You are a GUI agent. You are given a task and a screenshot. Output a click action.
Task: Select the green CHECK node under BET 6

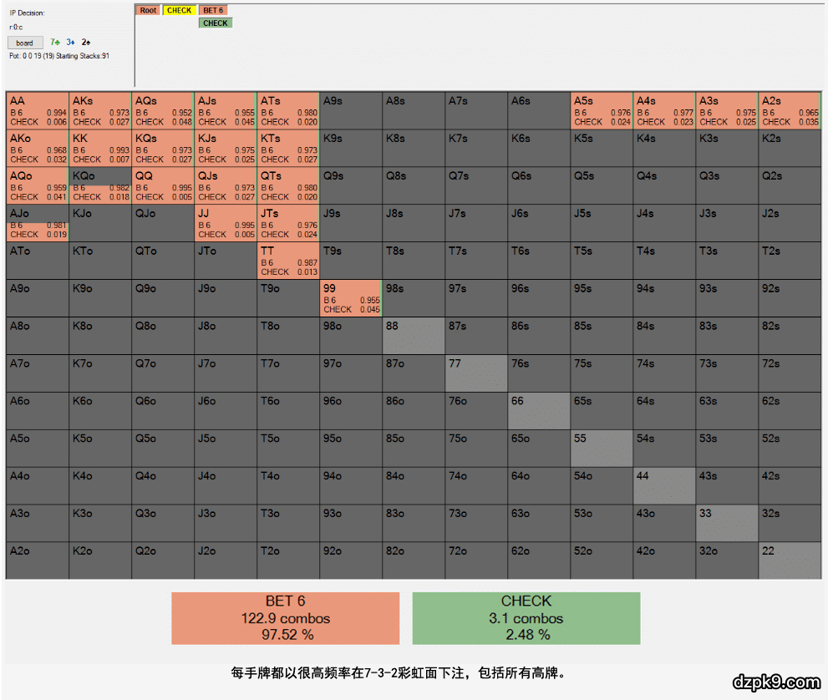[x=215, y=23]
